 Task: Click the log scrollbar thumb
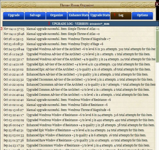click(x=157, y=47)
